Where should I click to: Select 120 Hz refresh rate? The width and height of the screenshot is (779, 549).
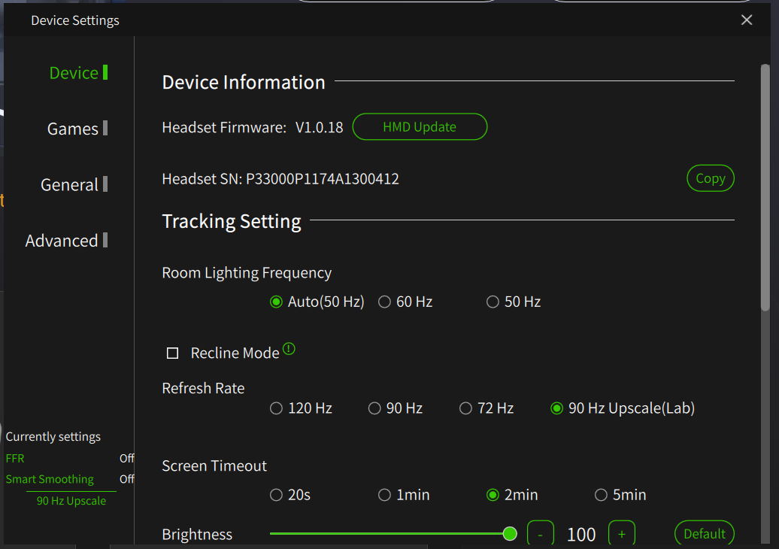(x=277, y=408)
